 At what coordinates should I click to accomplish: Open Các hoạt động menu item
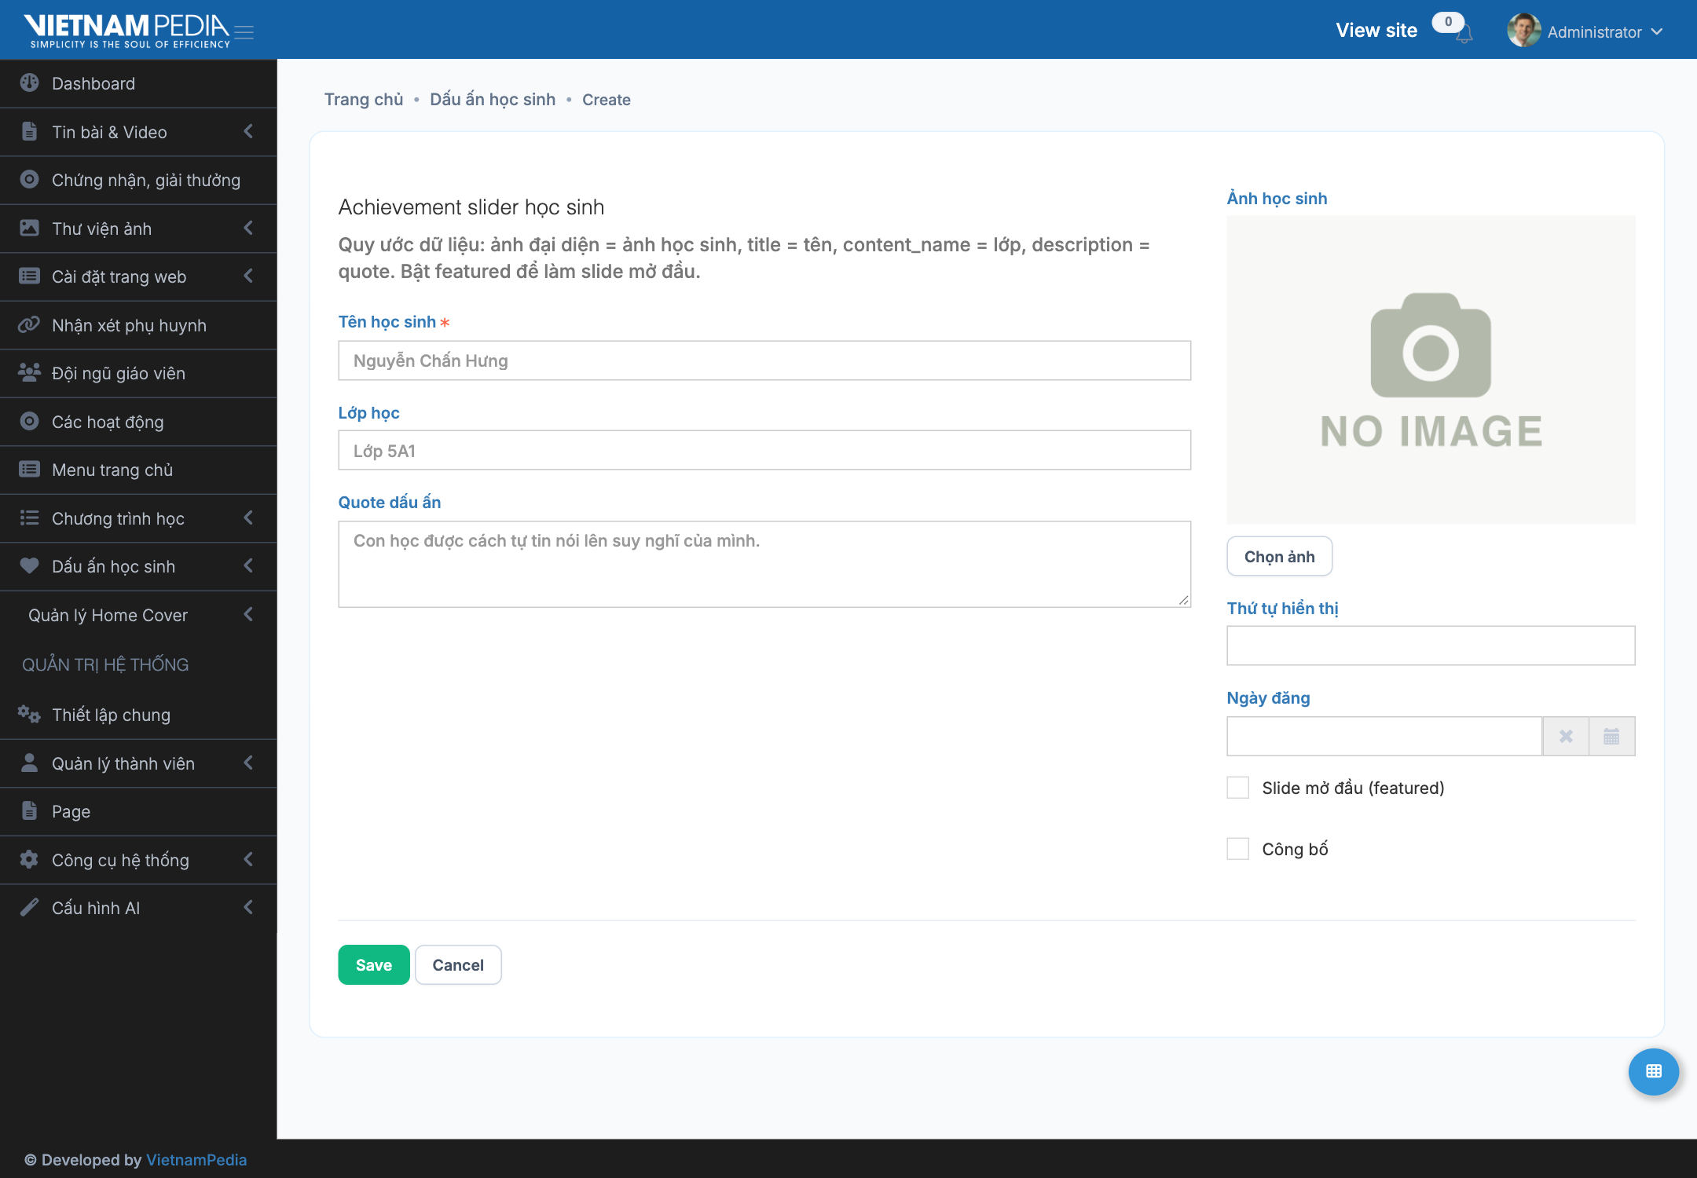point(138,422)
